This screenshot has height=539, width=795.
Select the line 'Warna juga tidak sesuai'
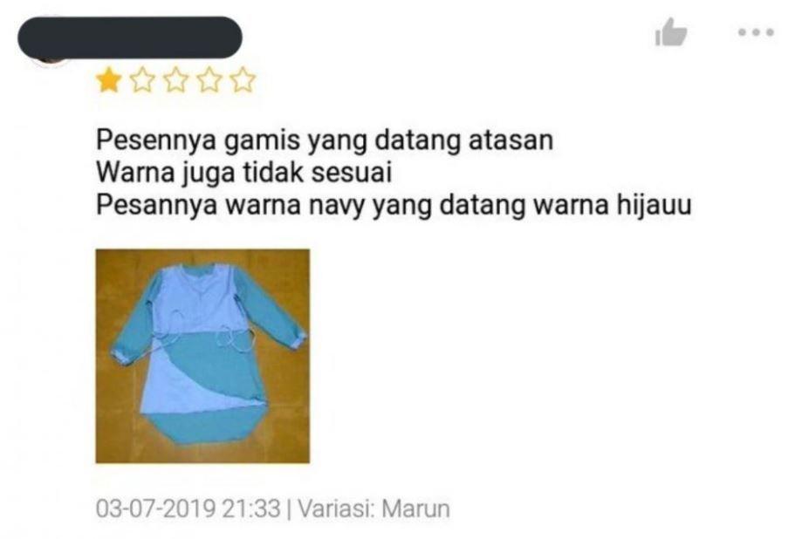tap(243, 173)
